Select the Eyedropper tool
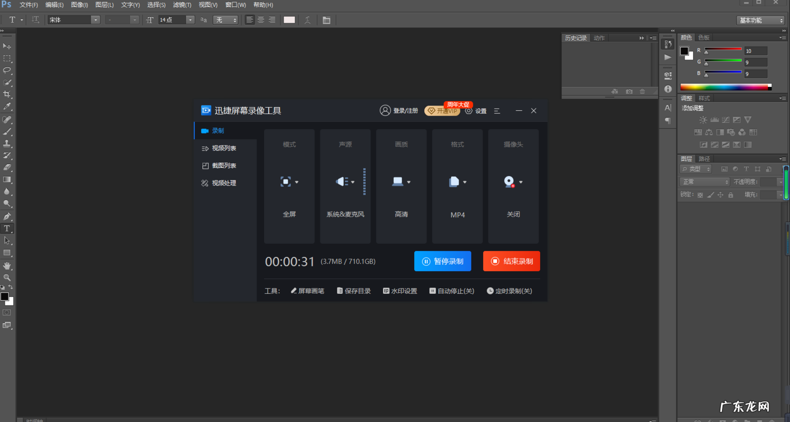Viewport: 790px width, 422px height. pyautogui.click(x=7, y=107)
